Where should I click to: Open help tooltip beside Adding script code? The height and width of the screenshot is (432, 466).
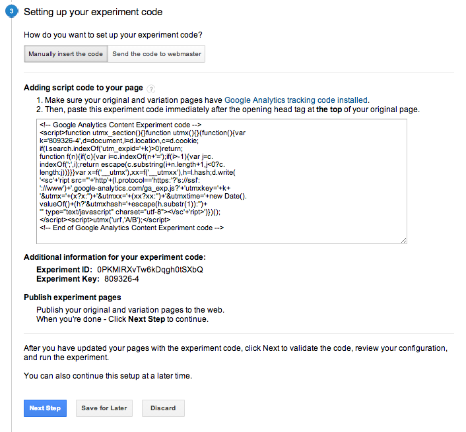click(151, 88)
